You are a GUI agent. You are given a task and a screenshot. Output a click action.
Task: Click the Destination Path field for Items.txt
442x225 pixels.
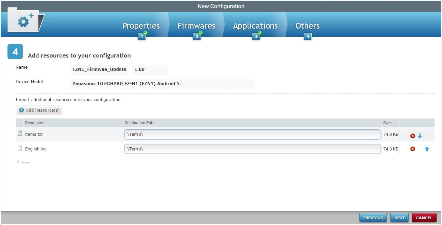[252, 134]
